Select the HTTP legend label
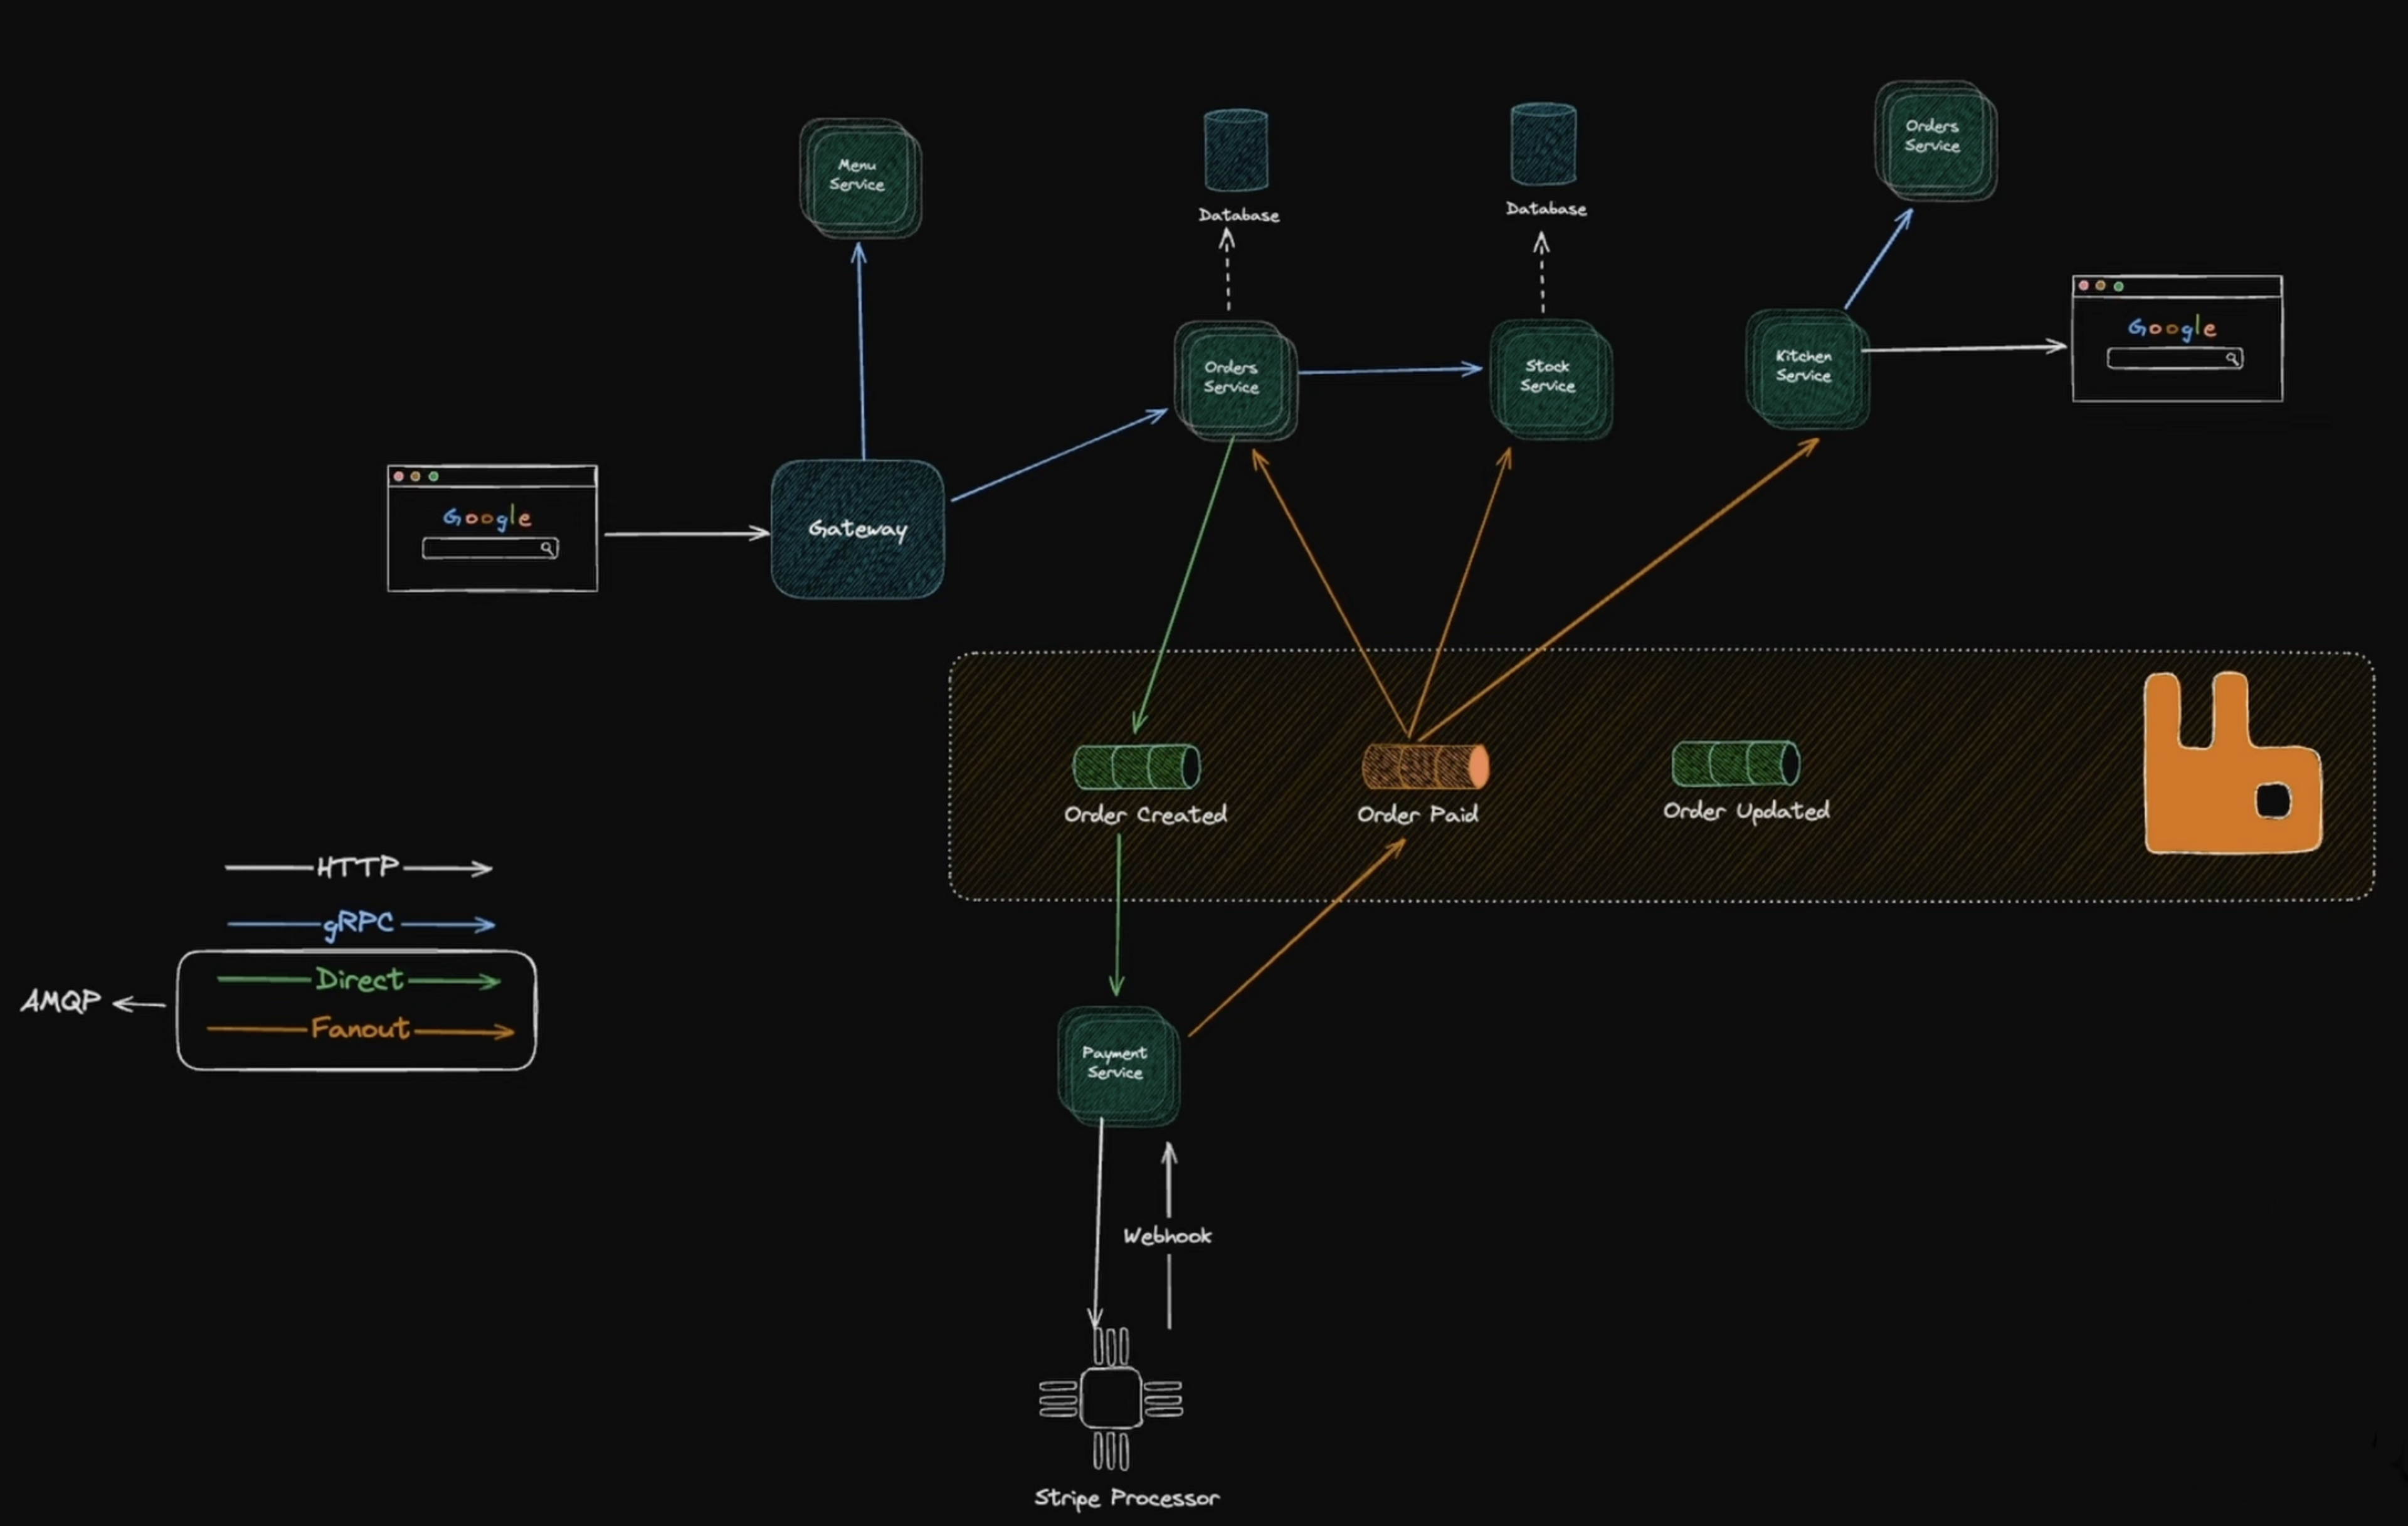This screenshot has width=2408, height=1526. (x=358, y=867)
